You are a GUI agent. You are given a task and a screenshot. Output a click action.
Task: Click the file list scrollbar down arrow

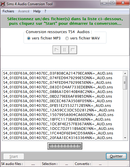125,138
